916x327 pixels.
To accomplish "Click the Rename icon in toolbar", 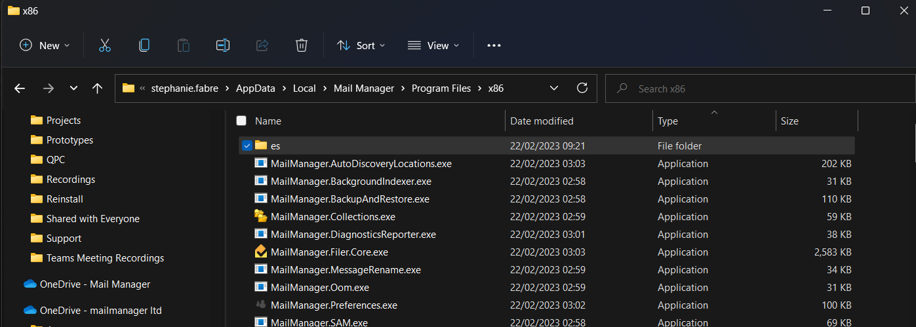I will pyautogui.click(x=223, y=45).
